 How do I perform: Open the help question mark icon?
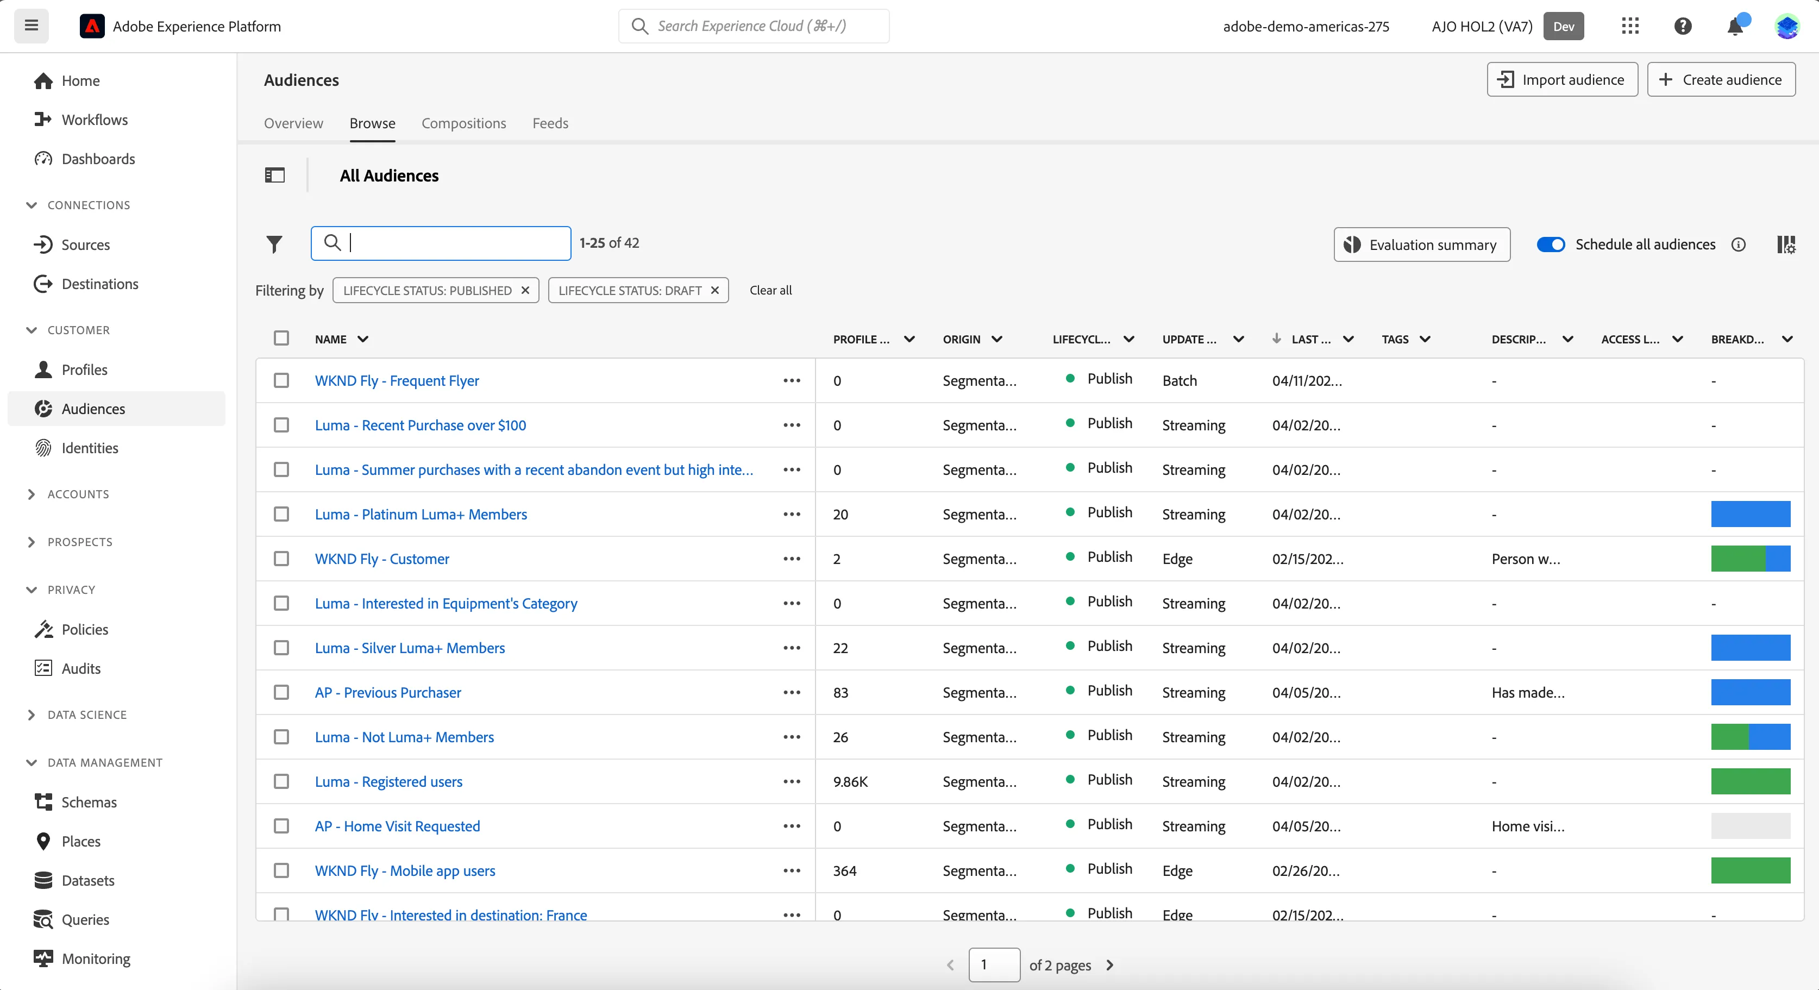(1683, 26)
